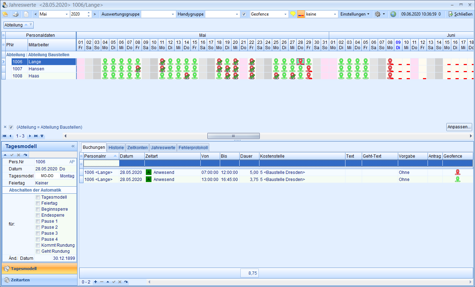Toggle the Pause 1 checkbox
Image resolution: width=475 pixels, height=287 pixels.
click(x=38, y=221)
